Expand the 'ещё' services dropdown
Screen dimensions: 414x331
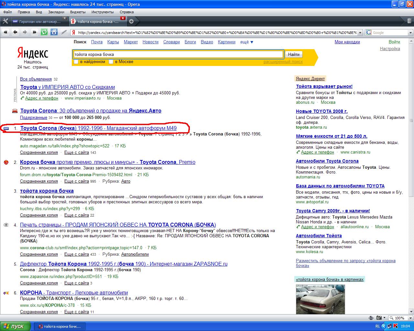247,42
